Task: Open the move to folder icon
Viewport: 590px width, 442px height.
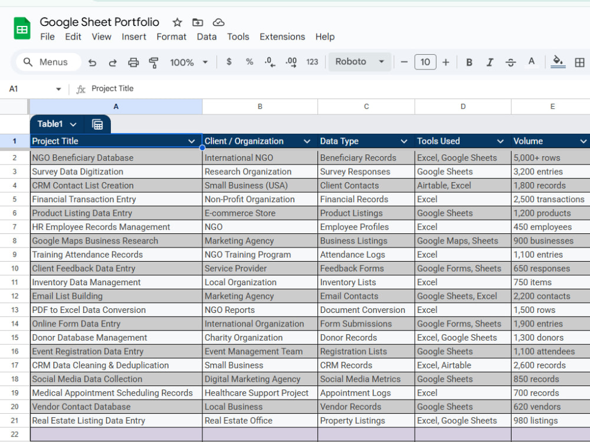Action: (198, 22)
